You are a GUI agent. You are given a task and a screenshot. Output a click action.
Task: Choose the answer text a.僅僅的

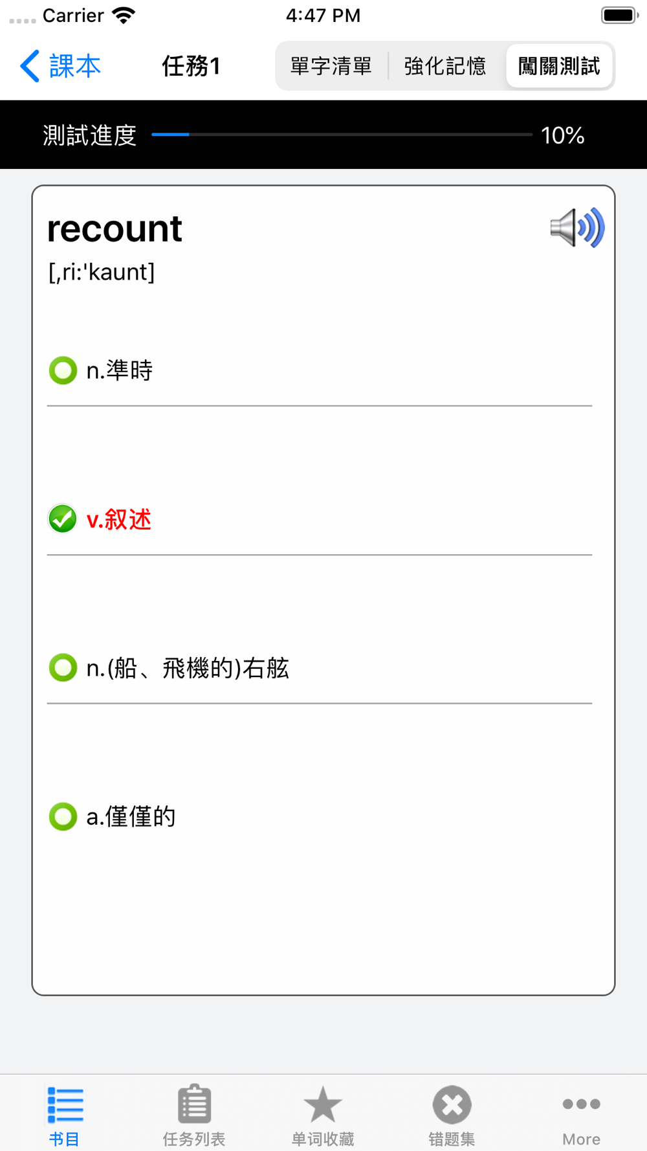[131, 817]
